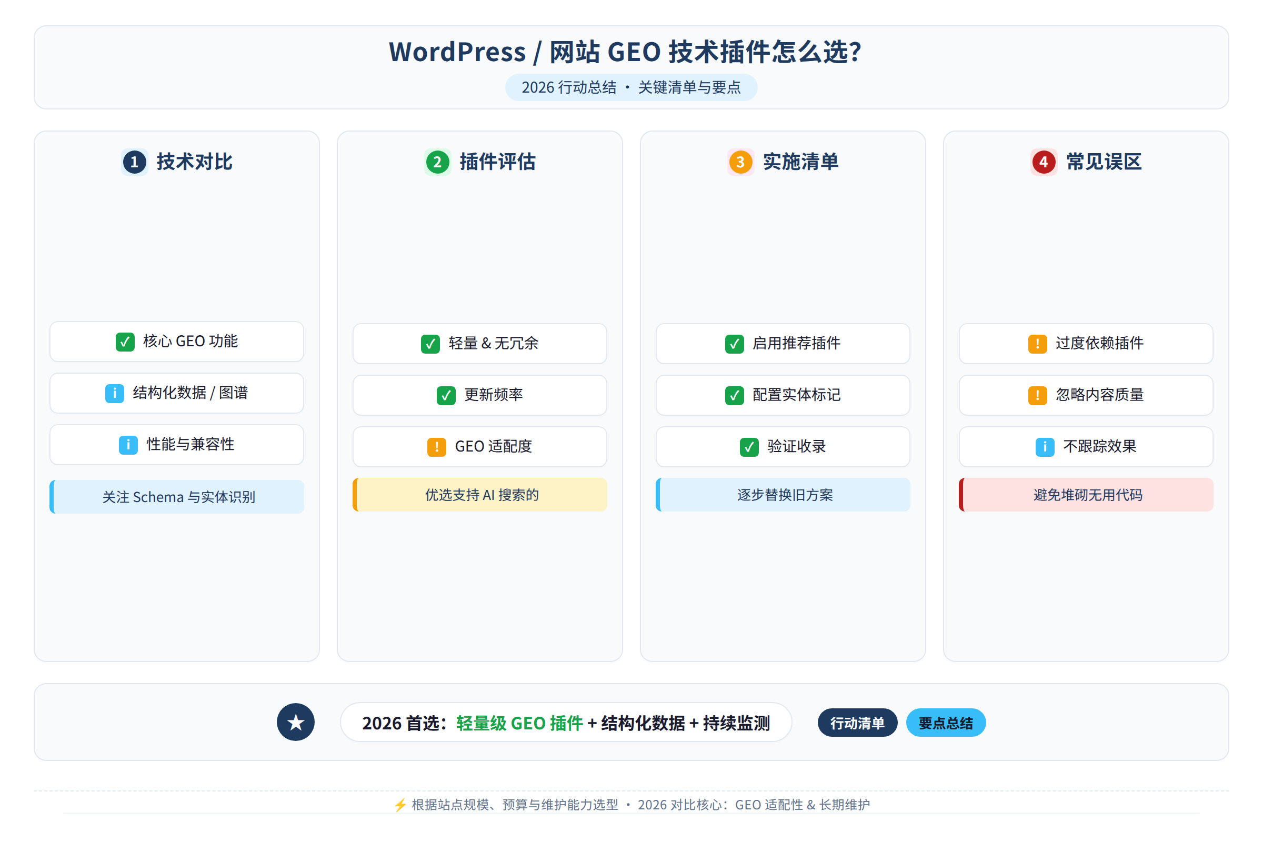The image size is (1263, 842).
Task: Click the green 轻量级 GEO 插件 text
Action: [x=520, y=723]
